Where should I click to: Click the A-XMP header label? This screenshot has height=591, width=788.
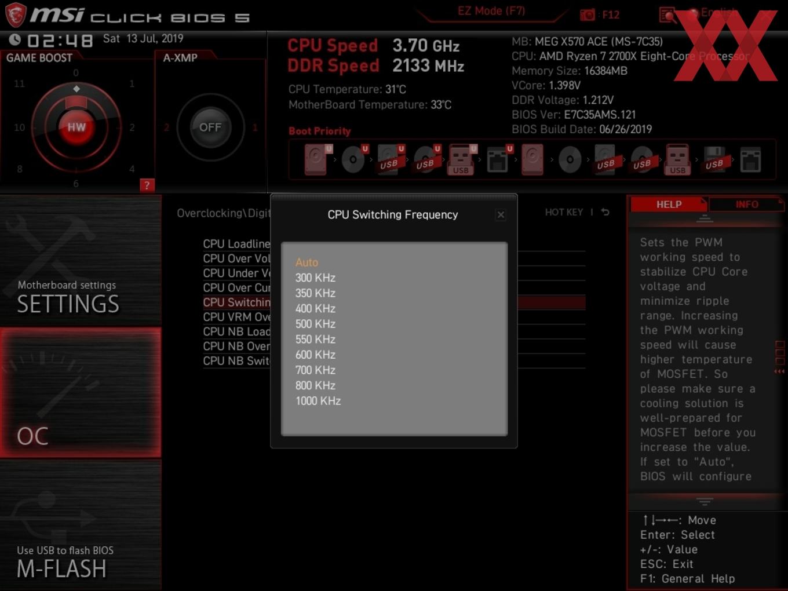pyautogui.click(x=180, y=58)
